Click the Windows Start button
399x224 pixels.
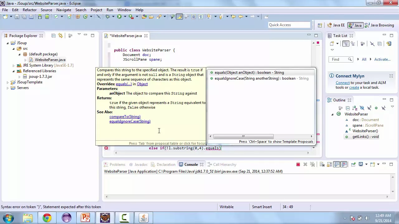[8, 218]
